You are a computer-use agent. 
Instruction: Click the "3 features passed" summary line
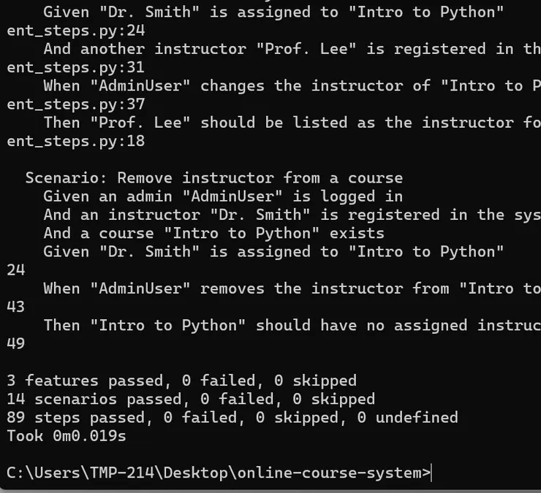[181, 381]
